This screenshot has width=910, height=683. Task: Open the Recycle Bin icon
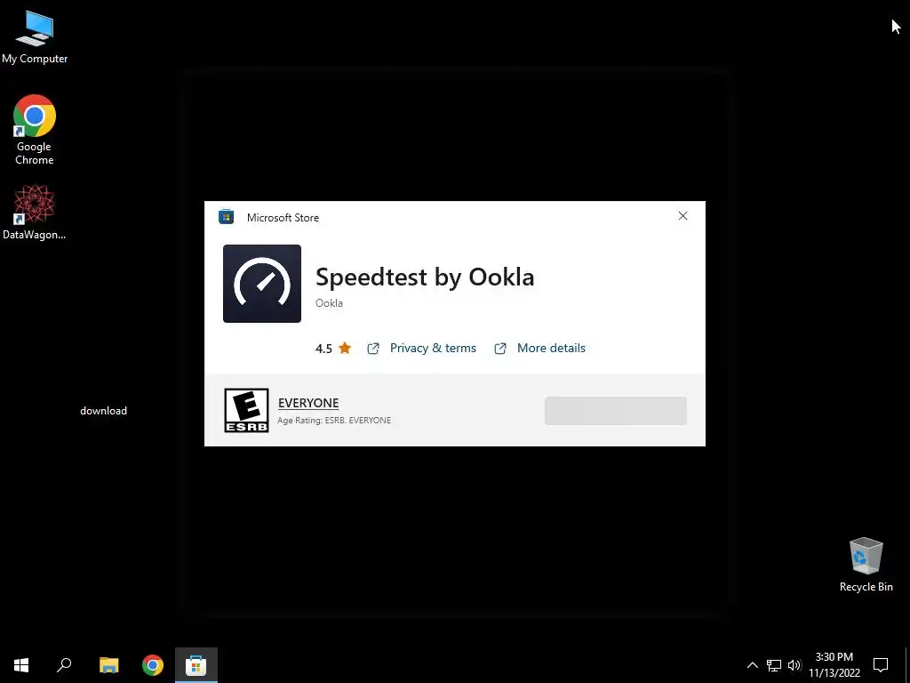click(866, 565)
